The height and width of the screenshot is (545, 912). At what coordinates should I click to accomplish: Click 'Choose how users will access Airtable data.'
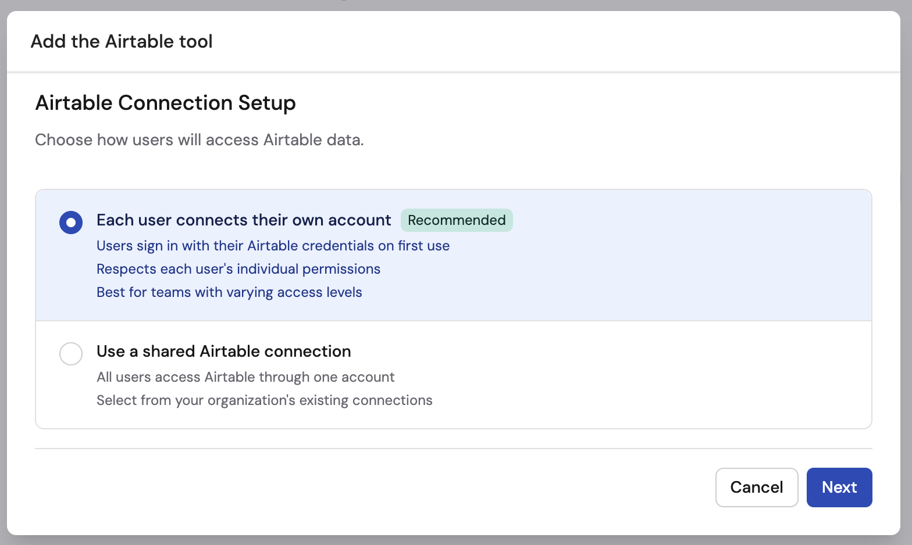point(199,140)
